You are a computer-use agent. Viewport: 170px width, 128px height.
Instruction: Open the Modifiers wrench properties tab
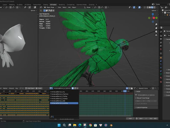pyautogui.click(x=161, y=61)
